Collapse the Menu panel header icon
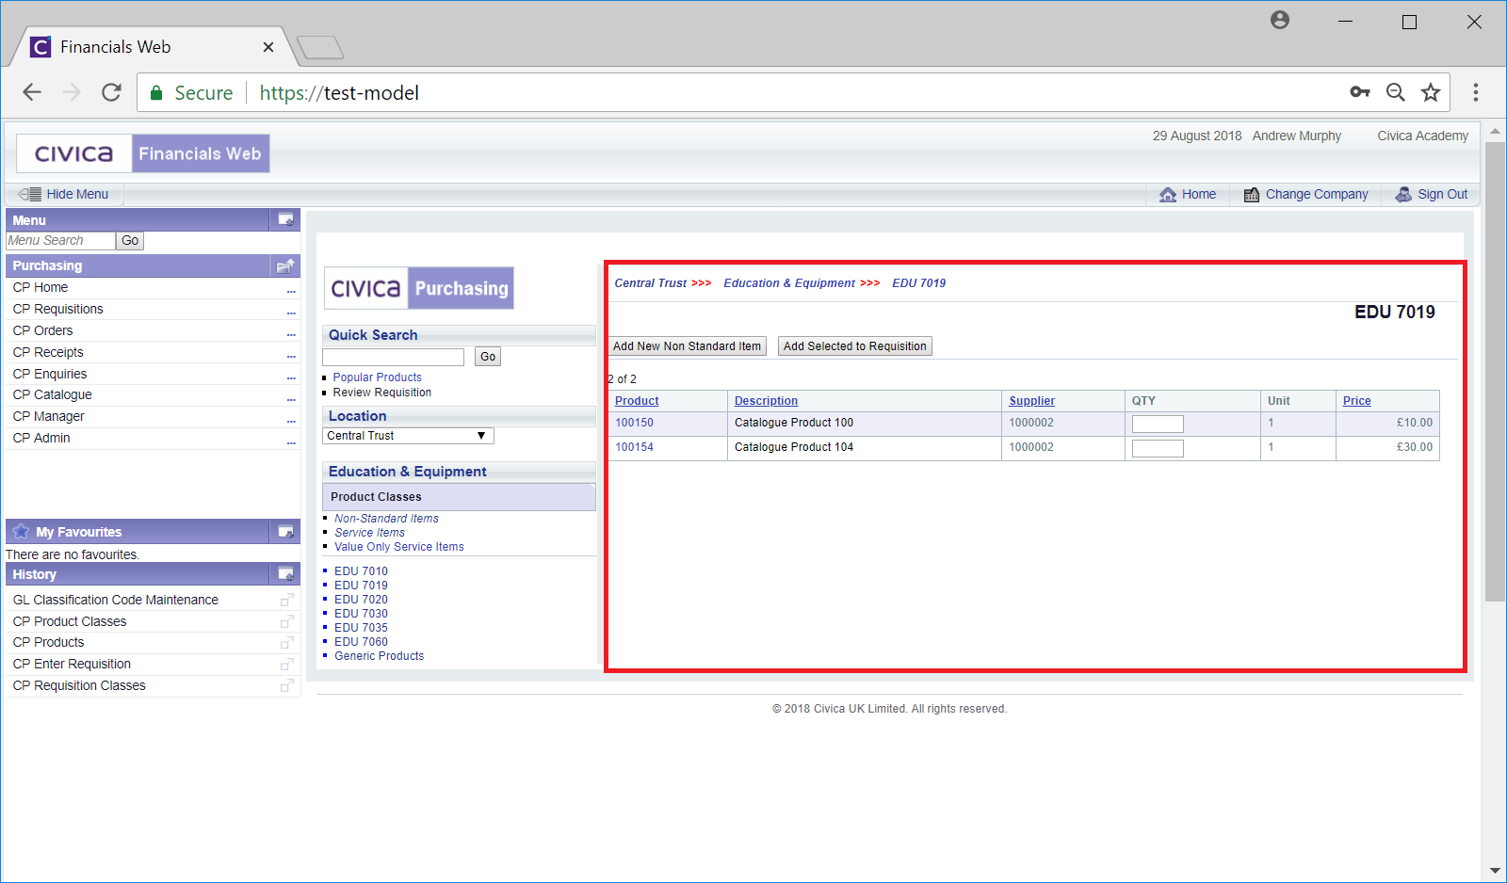Screen dimensions: 1507x883 point(285,220)
